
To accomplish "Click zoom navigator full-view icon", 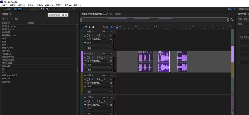I will (x=231, y=20).
